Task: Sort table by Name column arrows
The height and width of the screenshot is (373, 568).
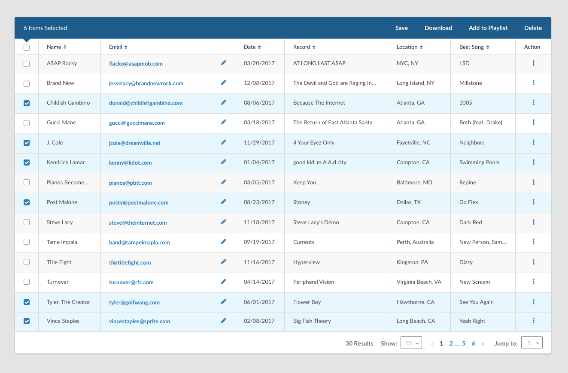Action: (x=65, y=47)
